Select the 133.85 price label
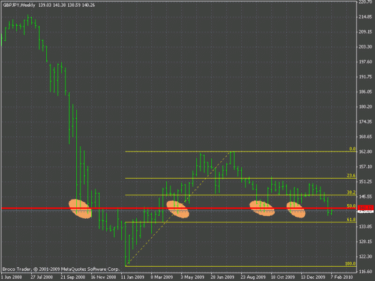375x281 pixels. [365, 226]
